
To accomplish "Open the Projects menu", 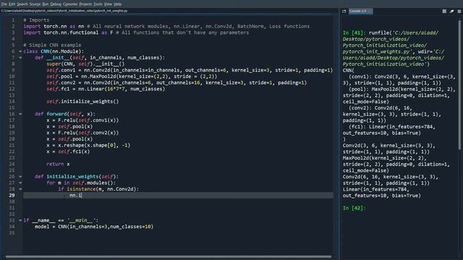I will pyautogui.click(x=85, y=4).
